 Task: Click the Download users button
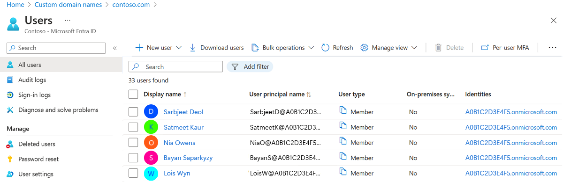pos(216,48)
